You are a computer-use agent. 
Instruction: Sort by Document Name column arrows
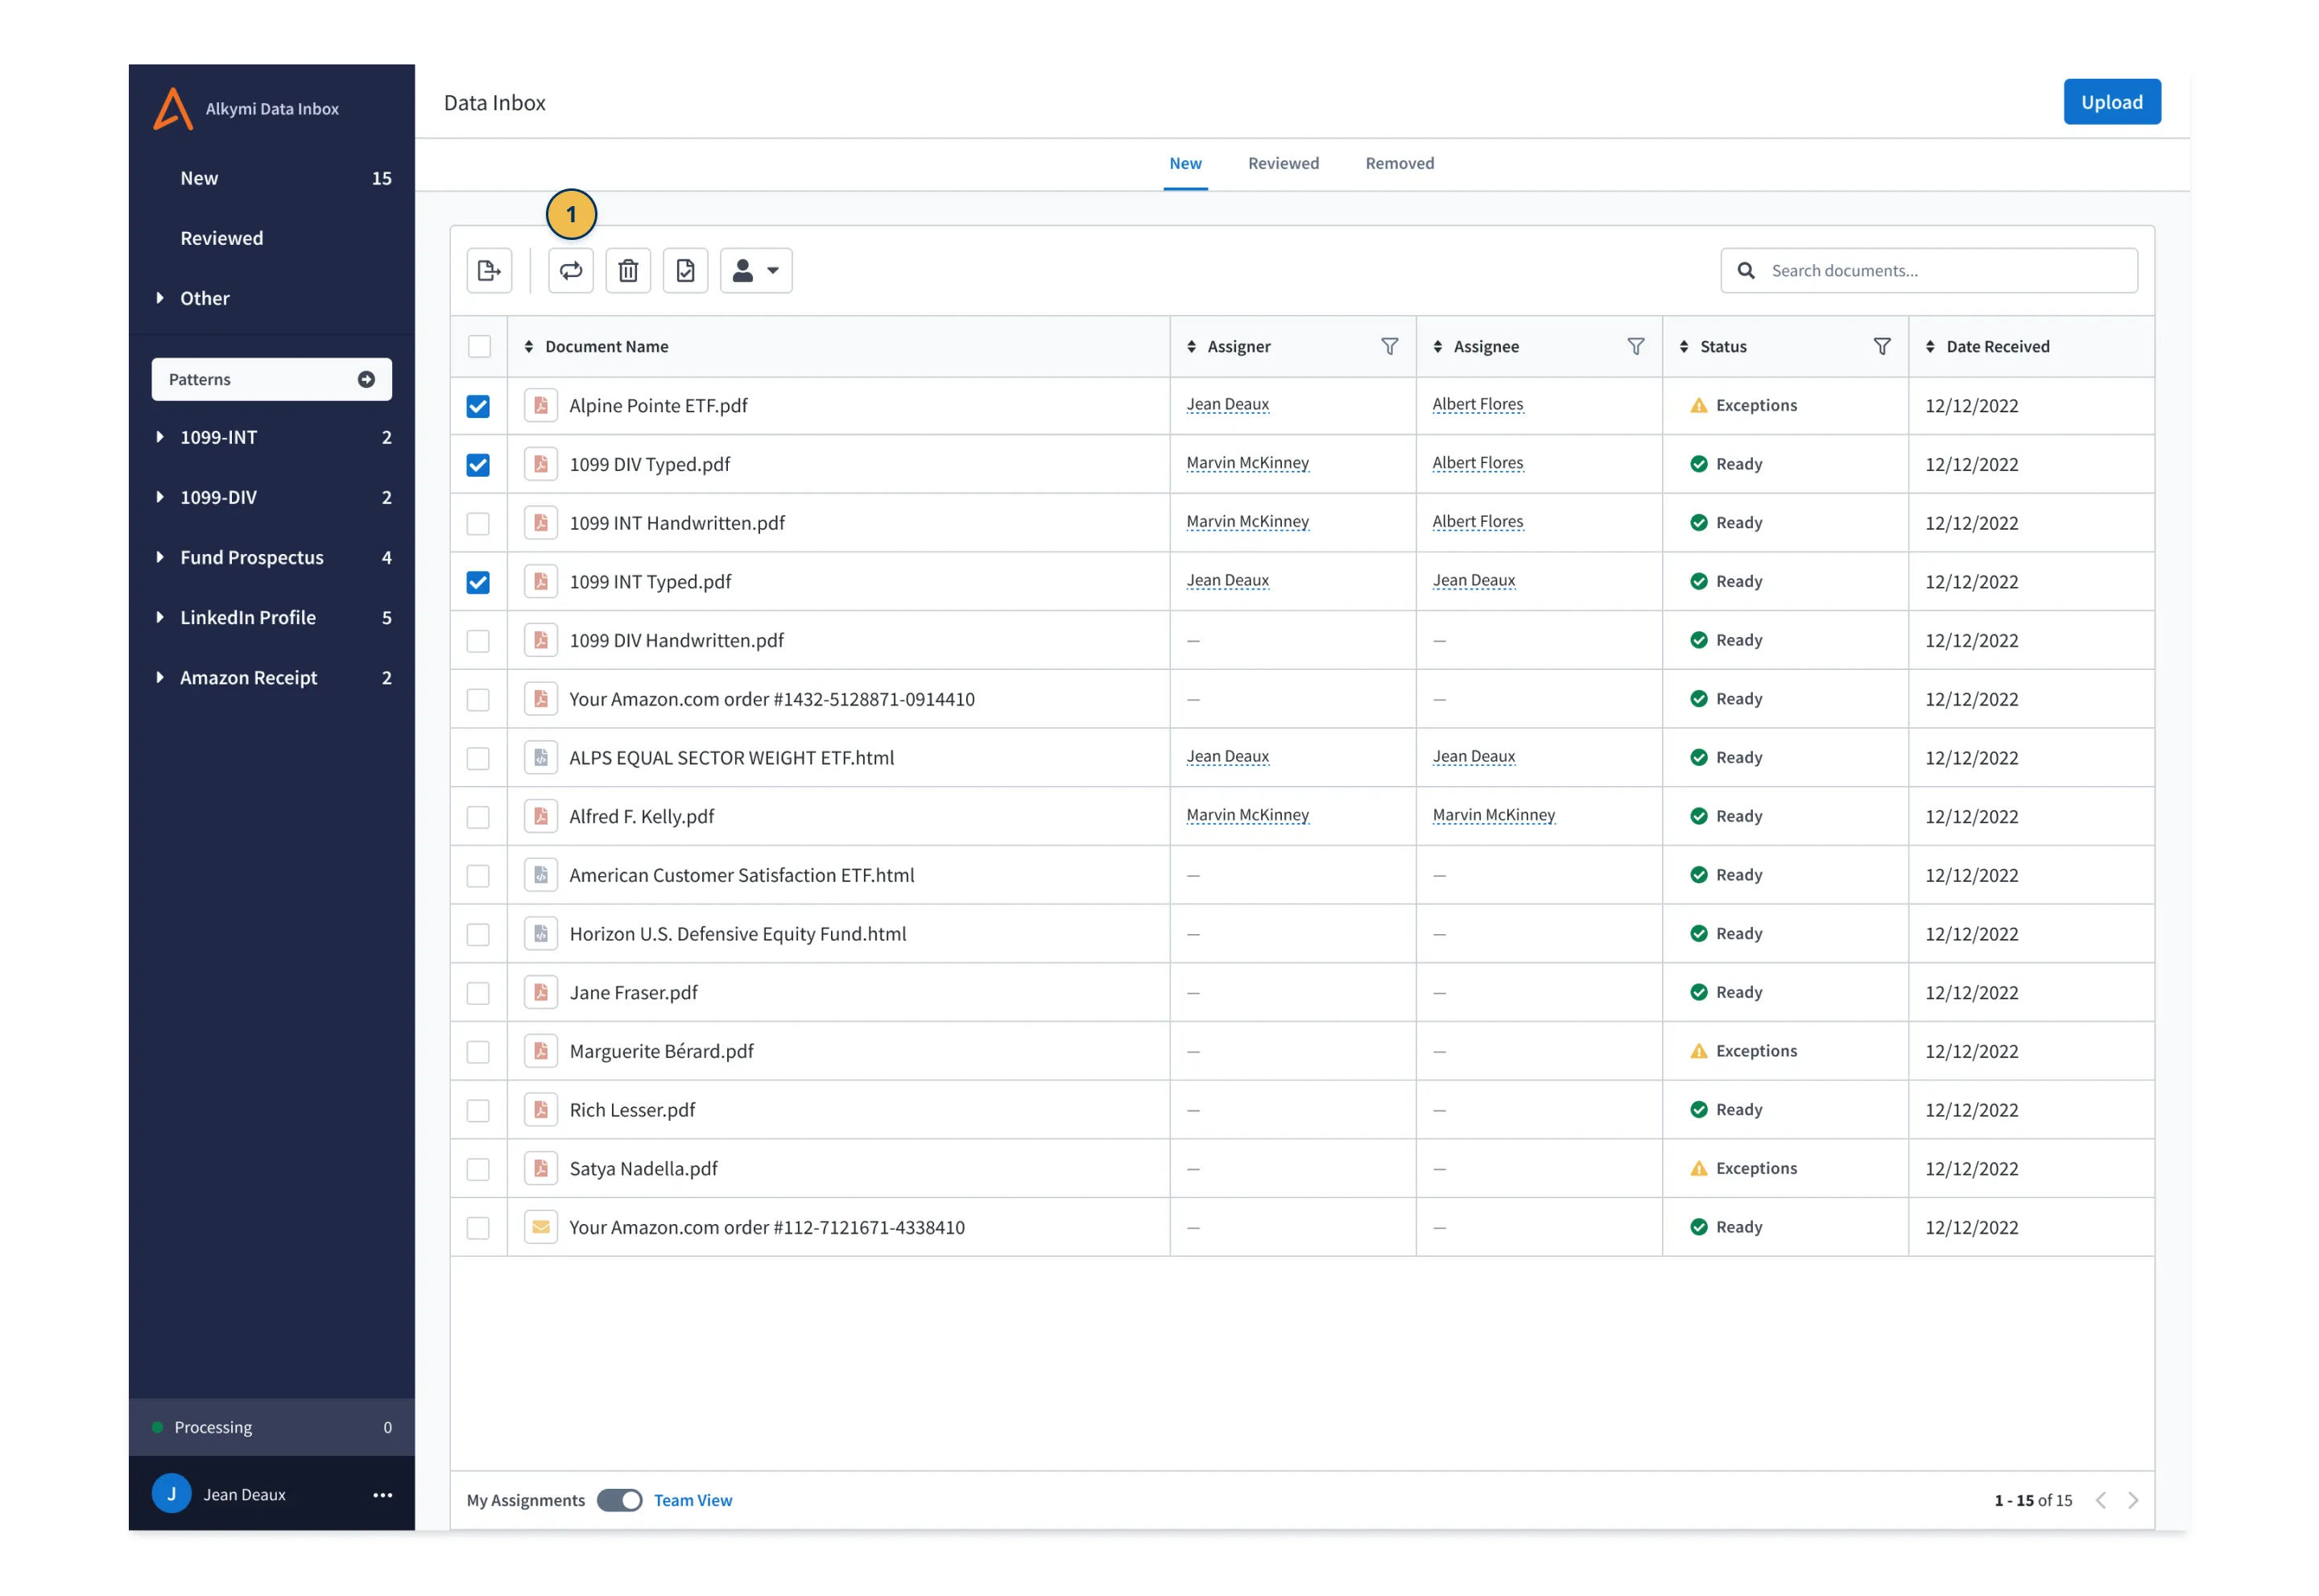[x=529, y=346]
